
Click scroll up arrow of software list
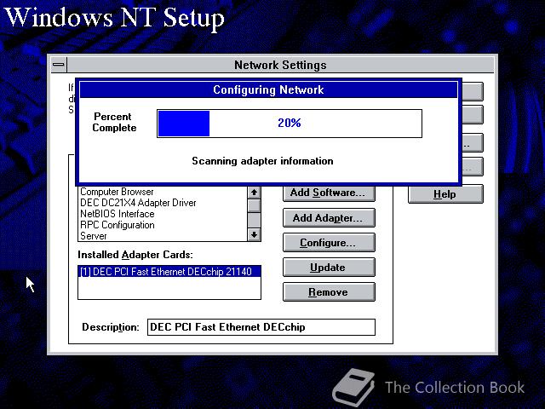coord(254,193)
